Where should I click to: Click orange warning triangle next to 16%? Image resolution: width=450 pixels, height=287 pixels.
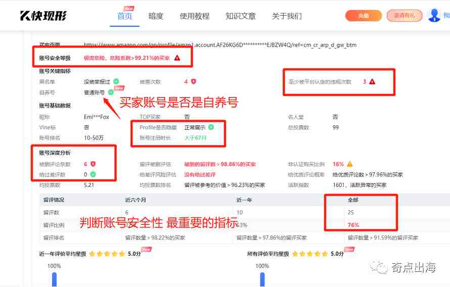pyautogui.click(x=349, y=164)
